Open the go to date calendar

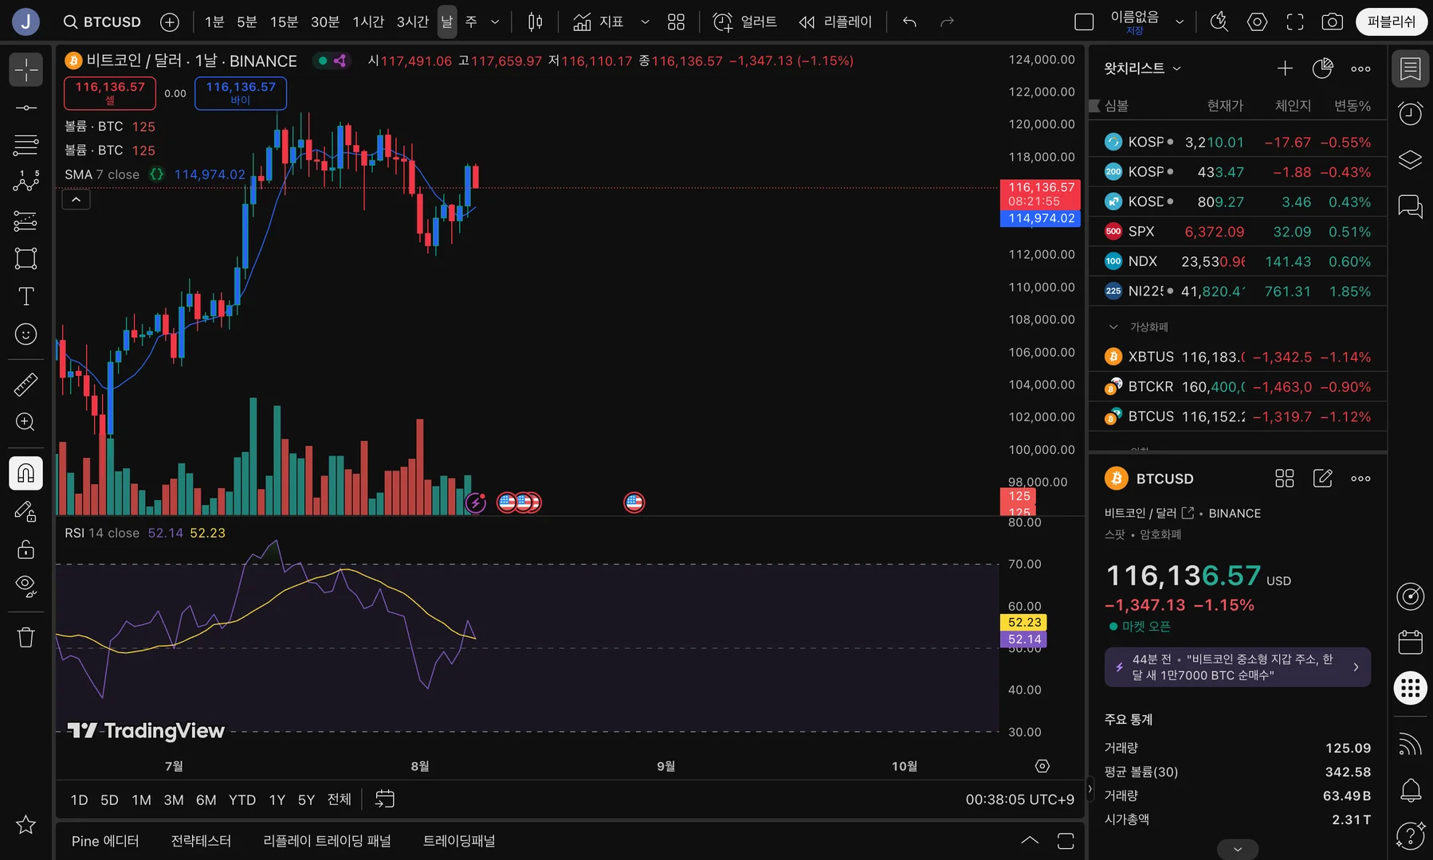coord(385,799)
